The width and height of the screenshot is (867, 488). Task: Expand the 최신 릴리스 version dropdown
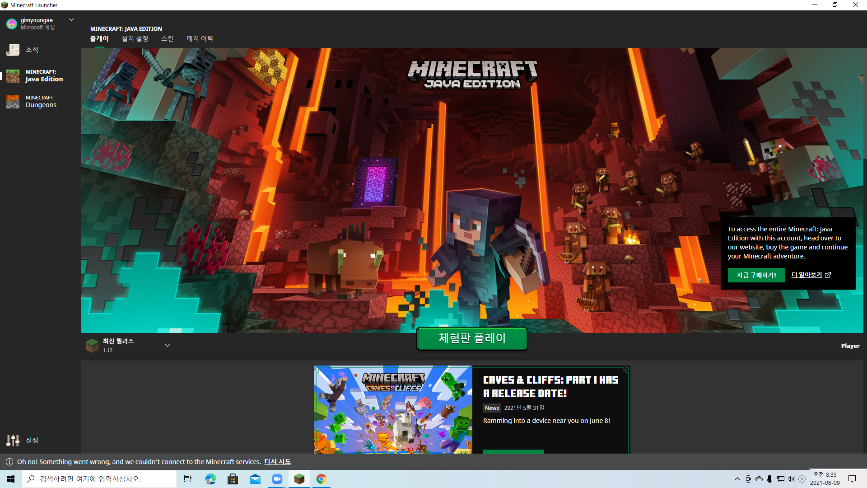coord(167,345)
